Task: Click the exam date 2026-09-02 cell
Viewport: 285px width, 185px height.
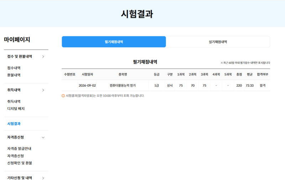Action: click(87, 86)
